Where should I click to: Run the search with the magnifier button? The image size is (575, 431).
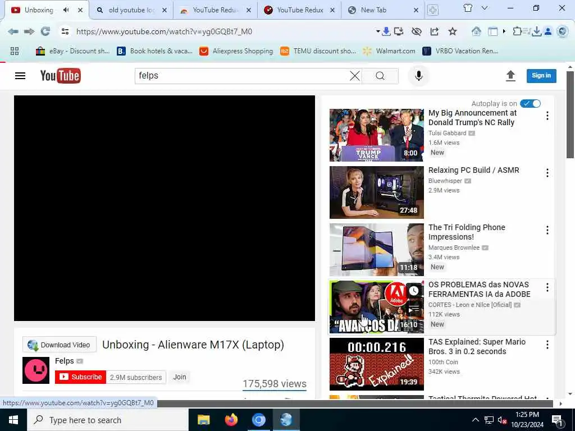pyautogui.click(x=380, y=76)
